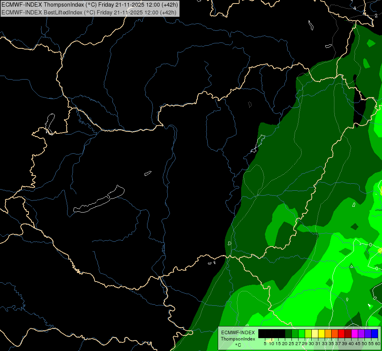Select black legend swatch between 15 and 20
The image size is (382, 351).
[x=282, y=333]
